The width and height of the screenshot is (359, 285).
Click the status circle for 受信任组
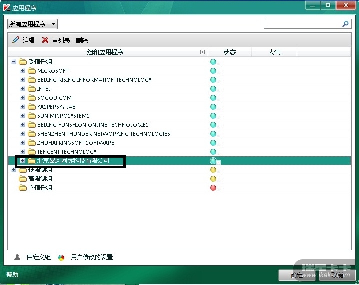click(213, 62)
